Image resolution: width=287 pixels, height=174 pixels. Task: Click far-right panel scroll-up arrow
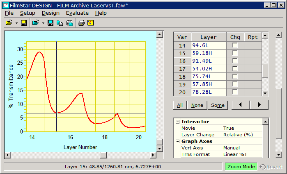pos(278,35)
